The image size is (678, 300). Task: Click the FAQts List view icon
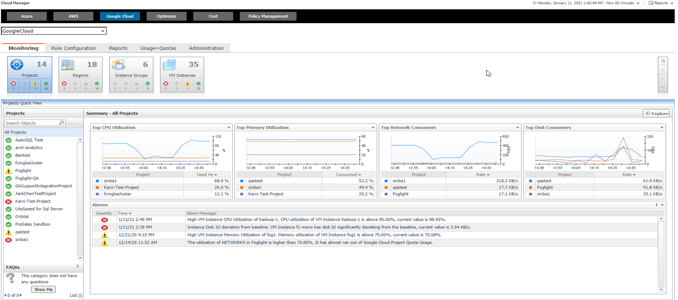coord(80,296)
